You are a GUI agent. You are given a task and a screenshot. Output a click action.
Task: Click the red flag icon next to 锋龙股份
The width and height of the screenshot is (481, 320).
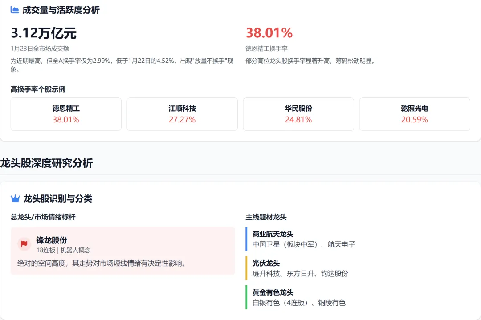24,244
